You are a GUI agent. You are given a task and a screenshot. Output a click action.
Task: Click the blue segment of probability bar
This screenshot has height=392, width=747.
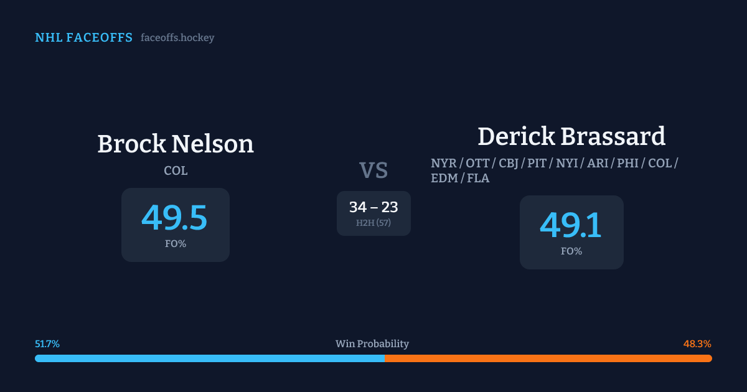point(209,358)
